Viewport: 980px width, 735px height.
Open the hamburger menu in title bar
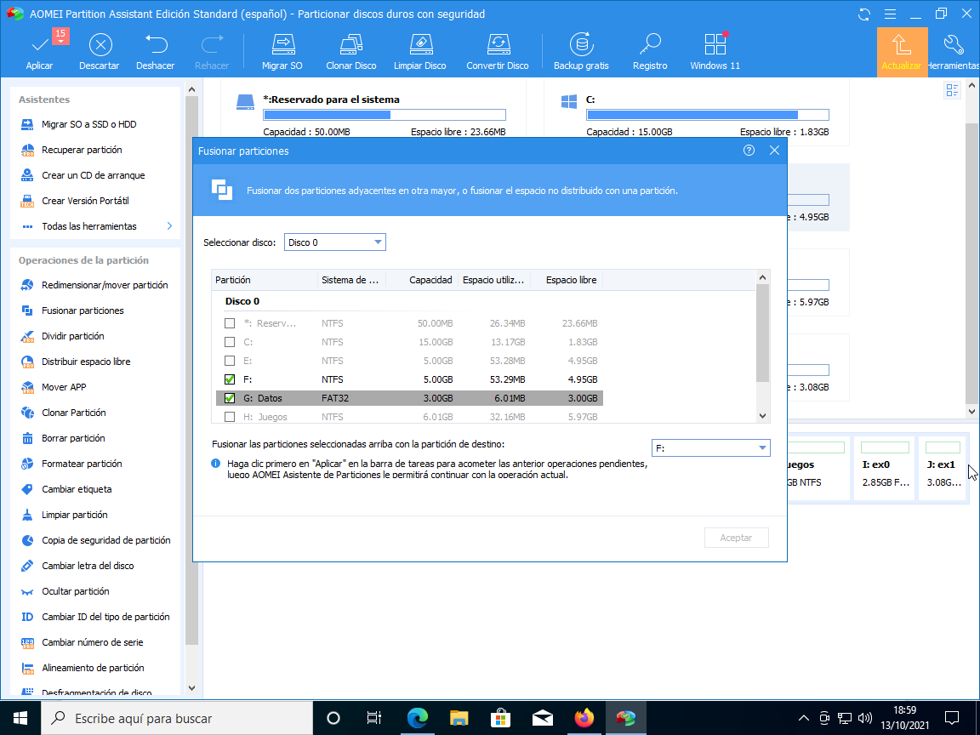coord(891,14)
